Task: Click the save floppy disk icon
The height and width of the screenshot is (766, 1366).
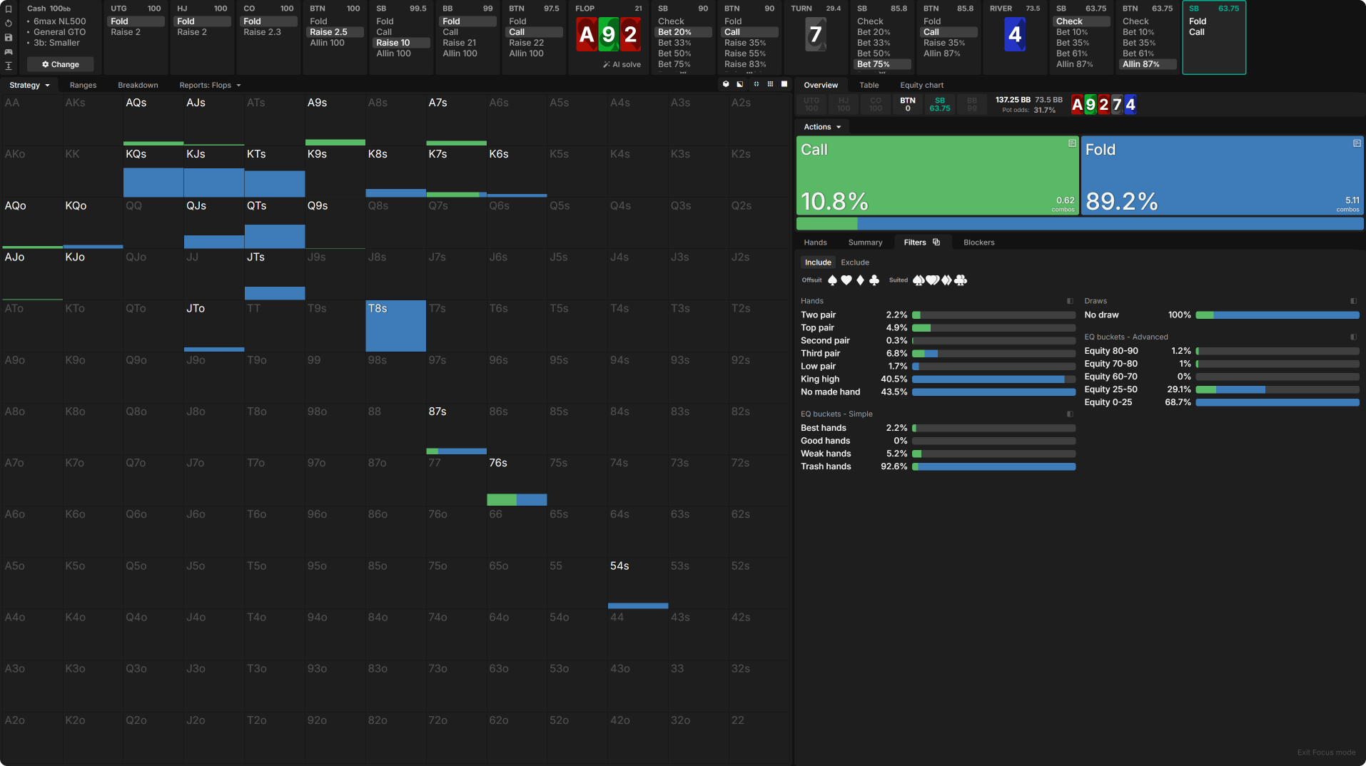Action: pos(9,37)
